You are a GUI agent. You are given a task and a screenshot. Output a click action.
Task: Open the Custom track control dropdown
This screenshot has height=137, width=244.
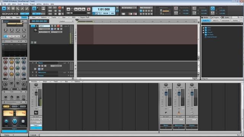[x=66, y=21]
